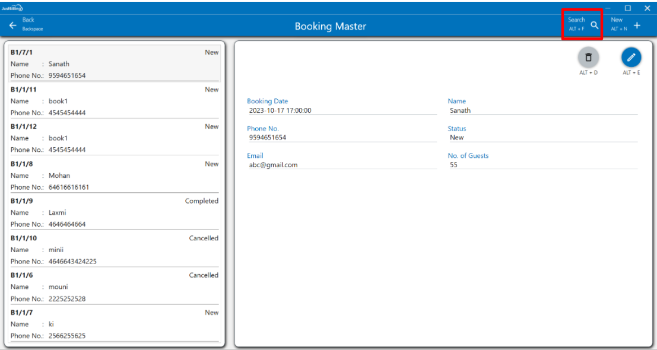Viewport: 657px width, 350px height.
Task: Edit booking with pencil icon
Action: [x=631, y=58]
